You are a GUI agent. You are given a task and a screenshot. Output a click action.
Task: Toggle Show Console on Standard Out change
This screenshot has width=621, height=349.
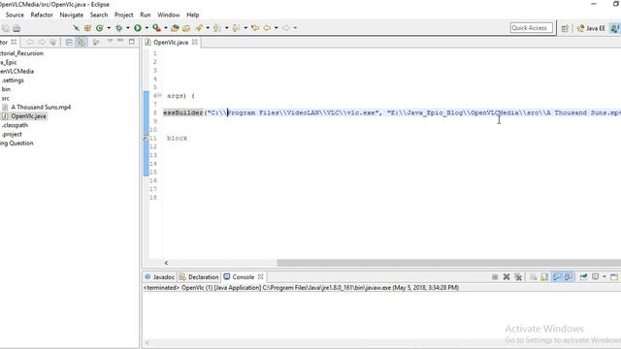pos(557,277)
